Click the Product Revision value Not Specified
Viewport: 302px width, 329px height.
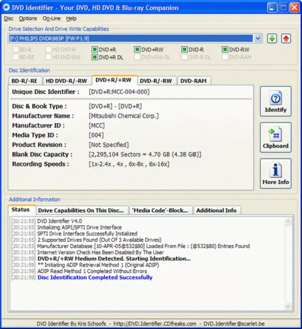point(108,145)
